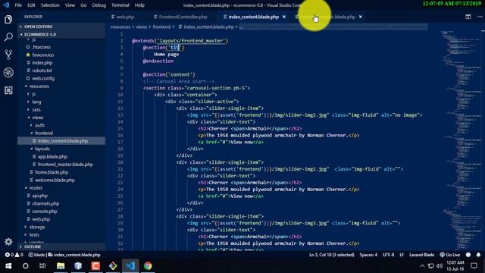Change the Laravel Blade language mode
Viewport: 485px width, 273px height.
point(421,255)
